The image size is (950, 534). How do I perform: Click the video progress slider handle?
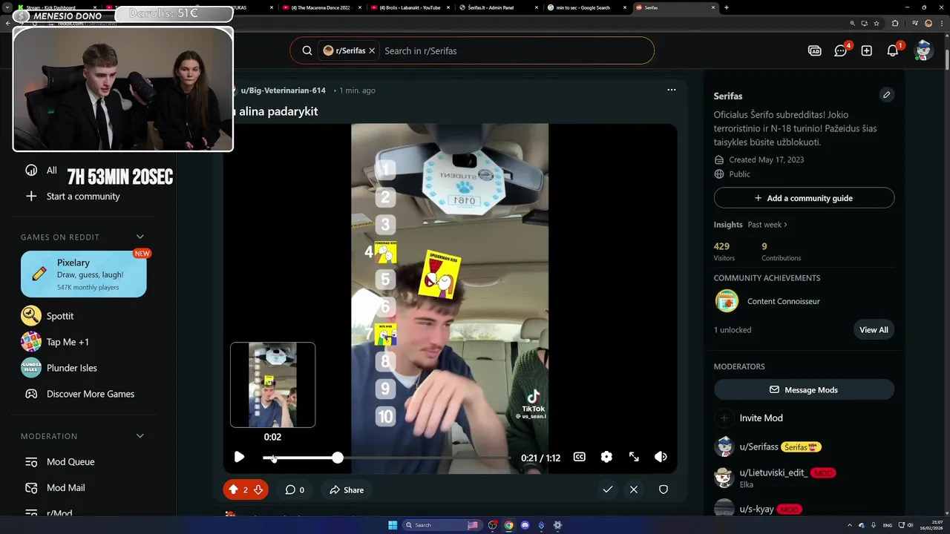pos(338,458)
